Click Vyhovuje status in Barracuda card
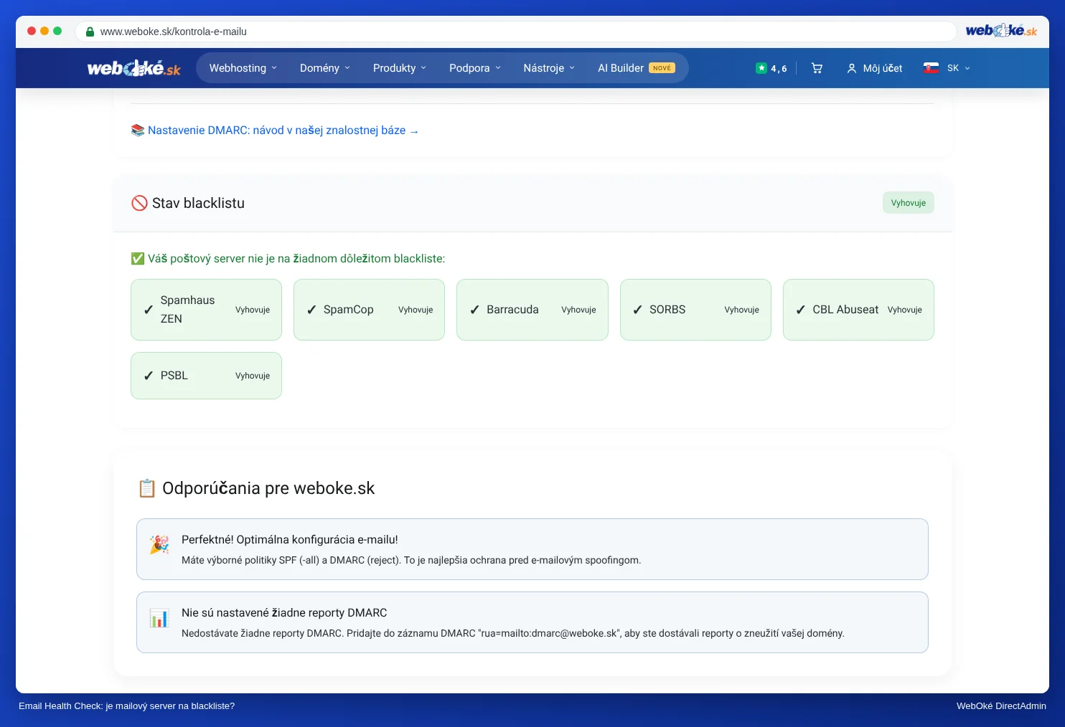This screenshot has height=727, width=1065. [578, 310]
